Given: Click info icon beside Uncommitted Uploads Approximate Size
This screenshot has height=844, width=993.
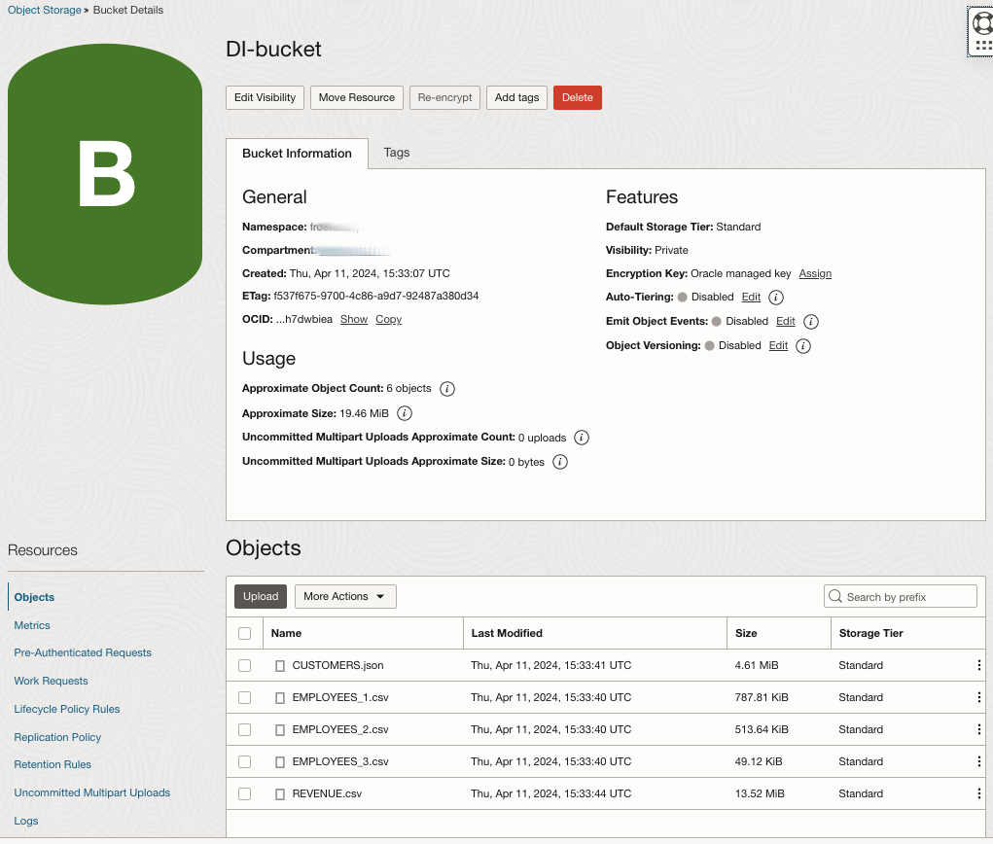Looking at the screenshot, I should [x=560, y=462].
